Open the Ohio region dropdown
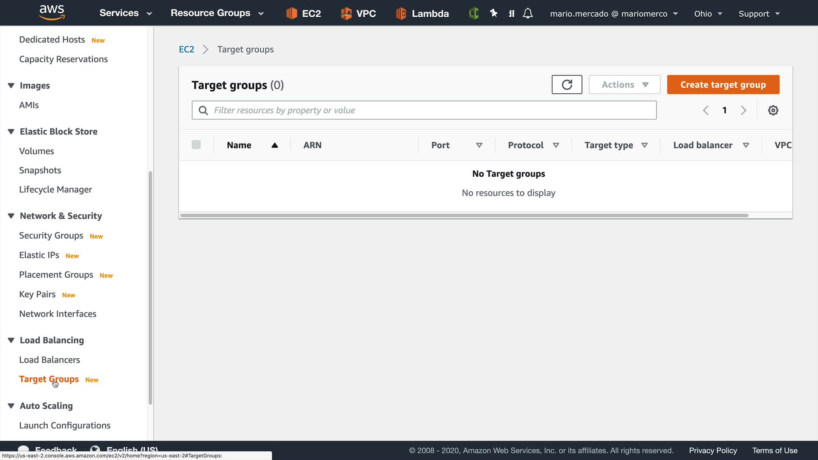Image resolution: width=818 pixels, height=460 pixels. pyautogui.click(x=708, y=14)
